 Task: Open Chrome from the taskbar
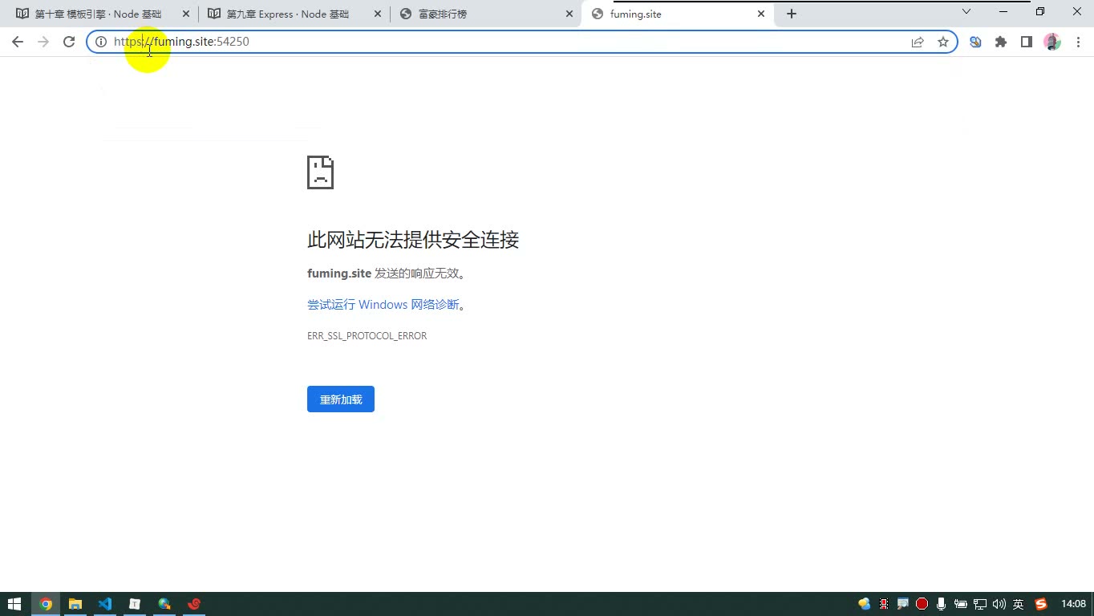46,604
